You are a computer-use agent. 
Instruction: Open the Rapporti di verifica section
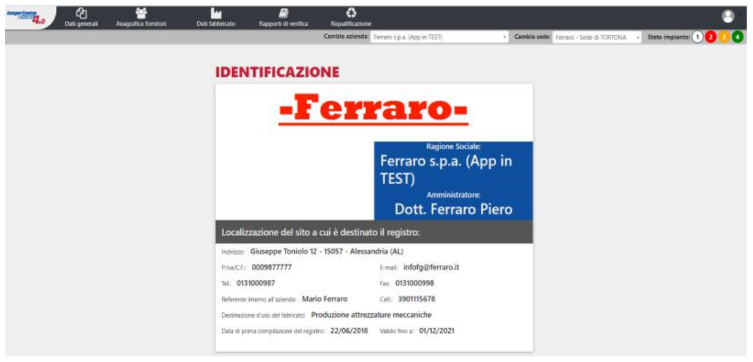click(284, 17)
